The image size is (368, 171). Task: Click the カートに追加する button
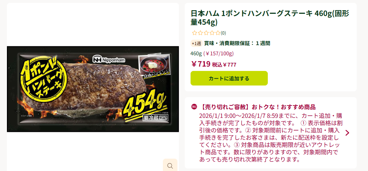pyautogui.click(x=229, y=78)
